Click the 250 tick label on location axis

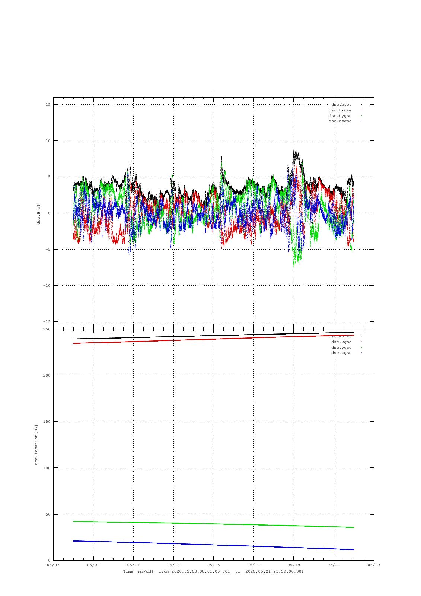[x=47, y=329]
